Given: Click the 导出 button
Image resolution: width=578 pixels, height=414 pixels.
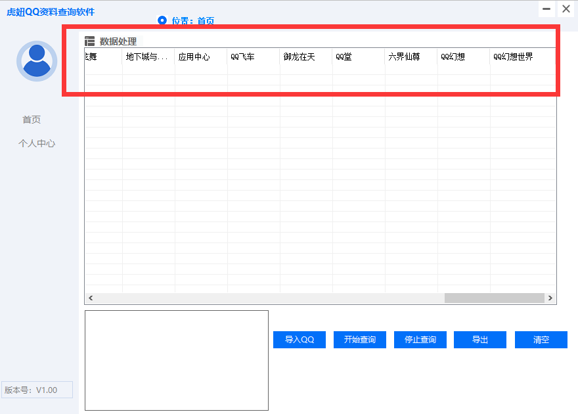Looking at the screenshot, I should tap(480, 340).
